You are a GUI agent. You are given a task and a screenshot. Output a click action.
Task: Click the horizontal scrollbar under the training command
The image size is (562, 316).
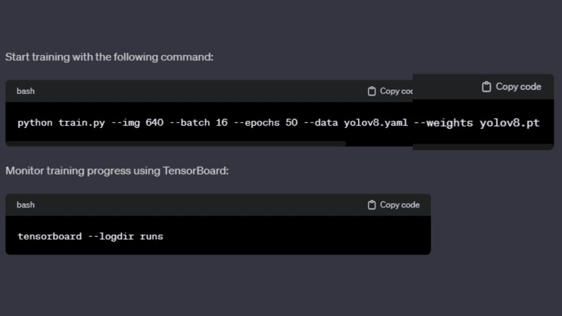coord(176,144)
